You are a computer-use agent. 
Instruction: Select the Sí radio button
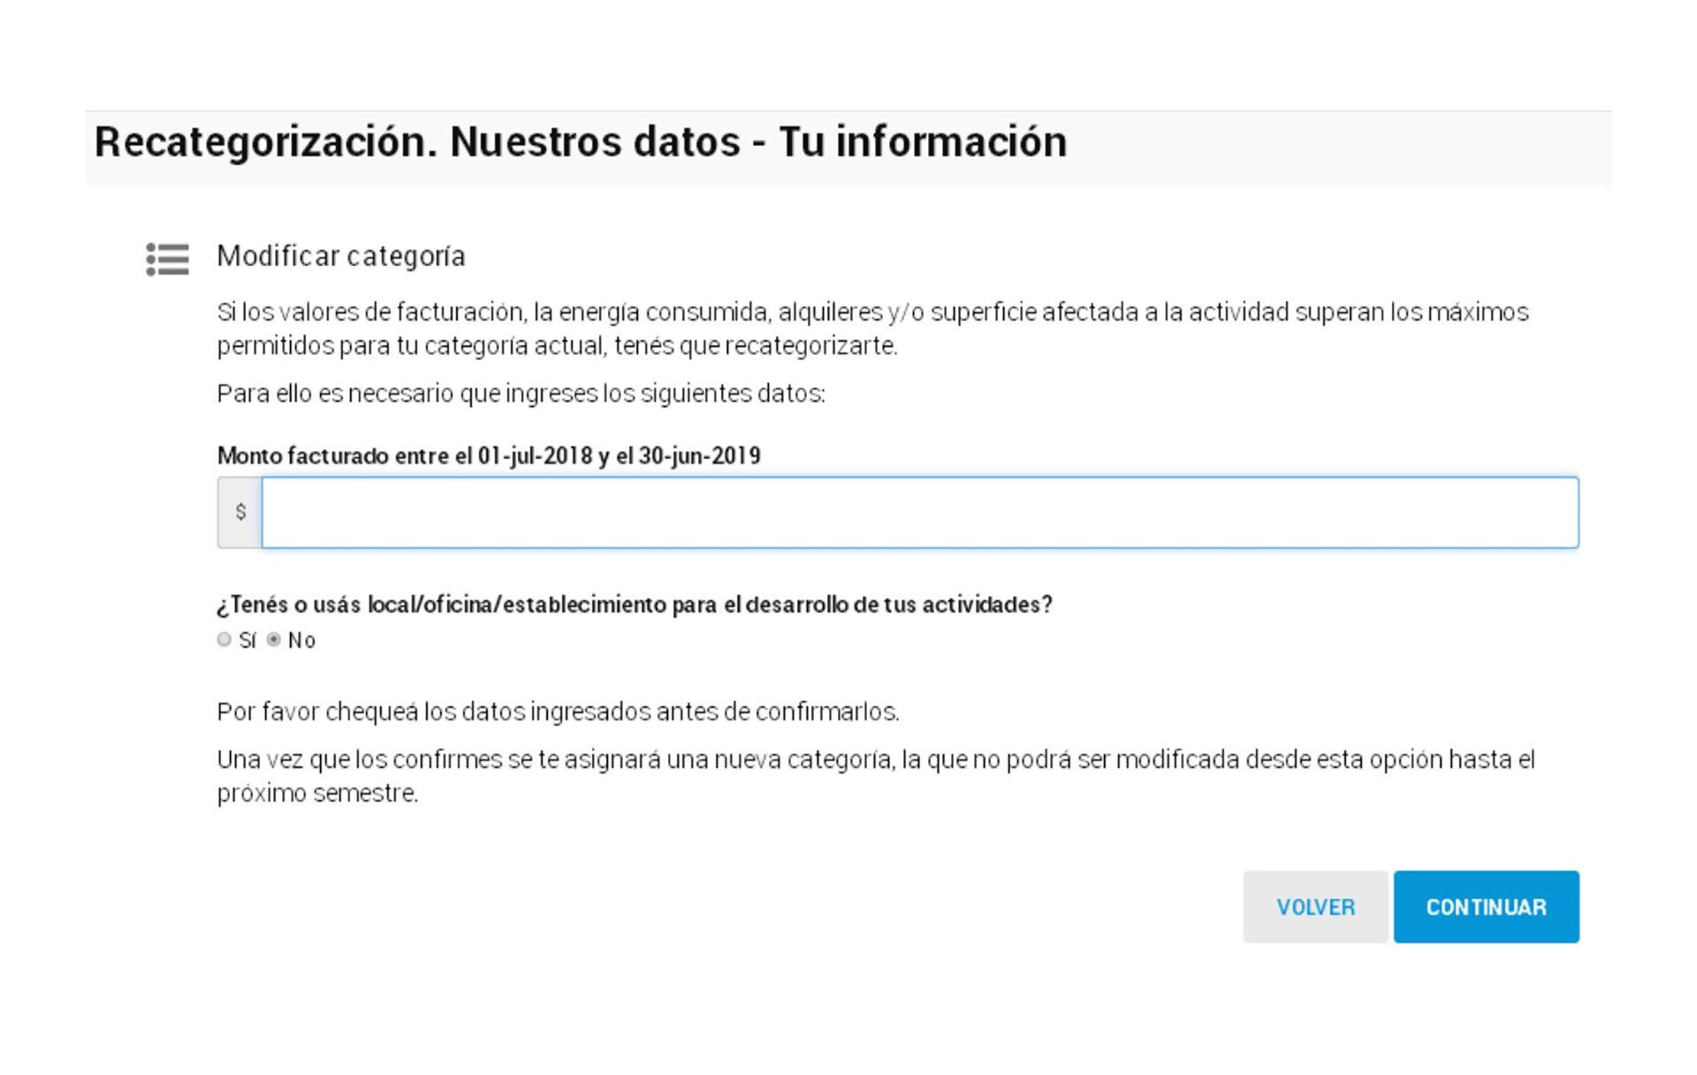coord(224,639)
